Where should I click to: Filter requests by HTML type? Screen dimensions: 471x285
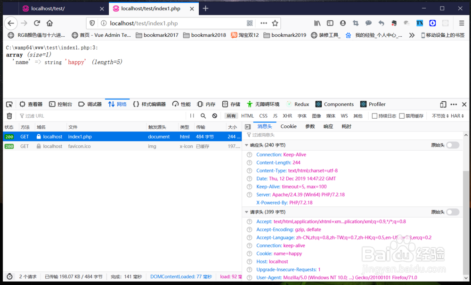(248, 116)
